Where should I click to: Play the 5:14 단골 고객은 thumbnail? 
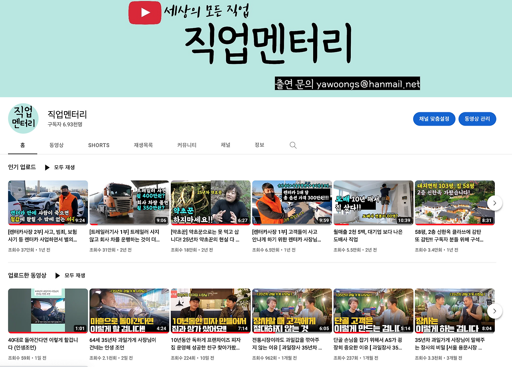pos(374,311)
